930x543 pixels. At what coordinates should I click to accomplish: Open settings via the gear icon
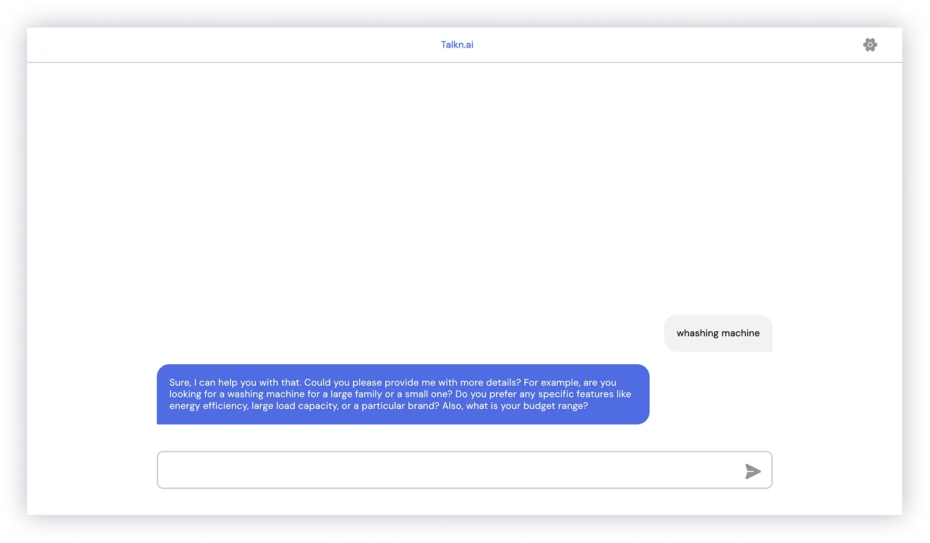pos(870,45)
